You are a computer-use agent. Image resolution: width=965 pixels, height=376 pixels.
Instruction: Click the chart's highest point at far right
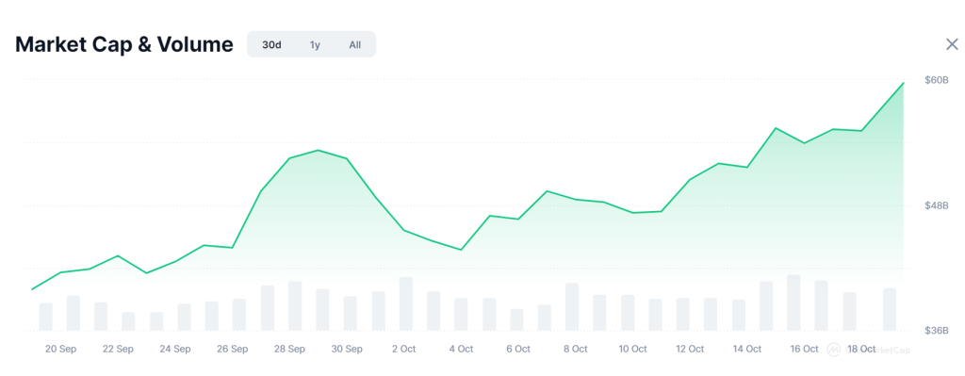tap(903, 83)
